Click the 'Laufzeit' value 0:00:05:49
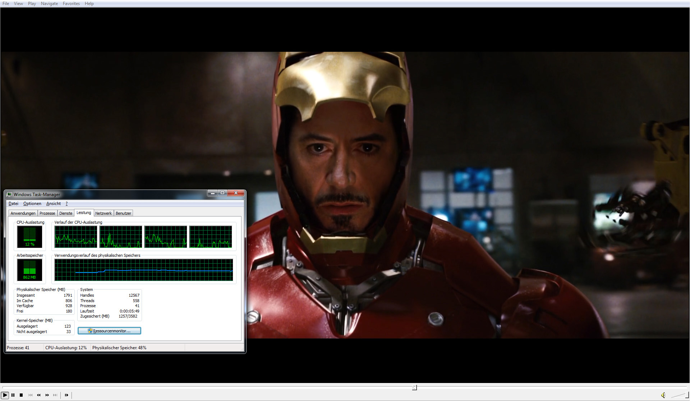This screenshot has height=401, width=690. (x=129, y=311)
